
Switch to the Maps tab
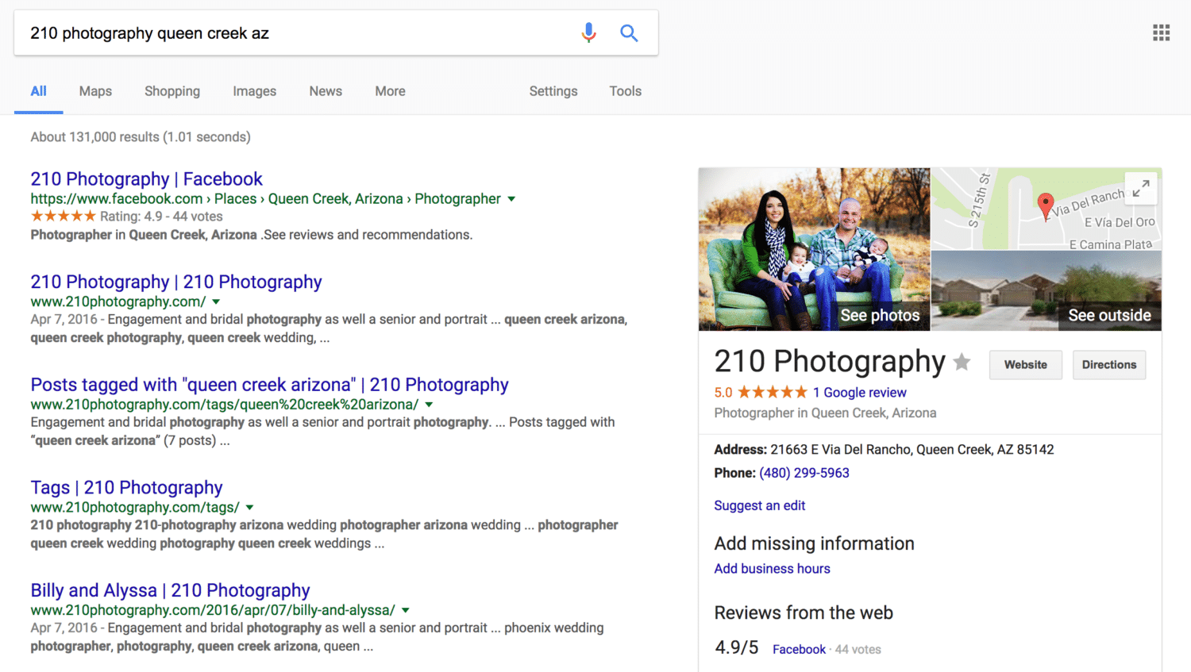[95, 91]
